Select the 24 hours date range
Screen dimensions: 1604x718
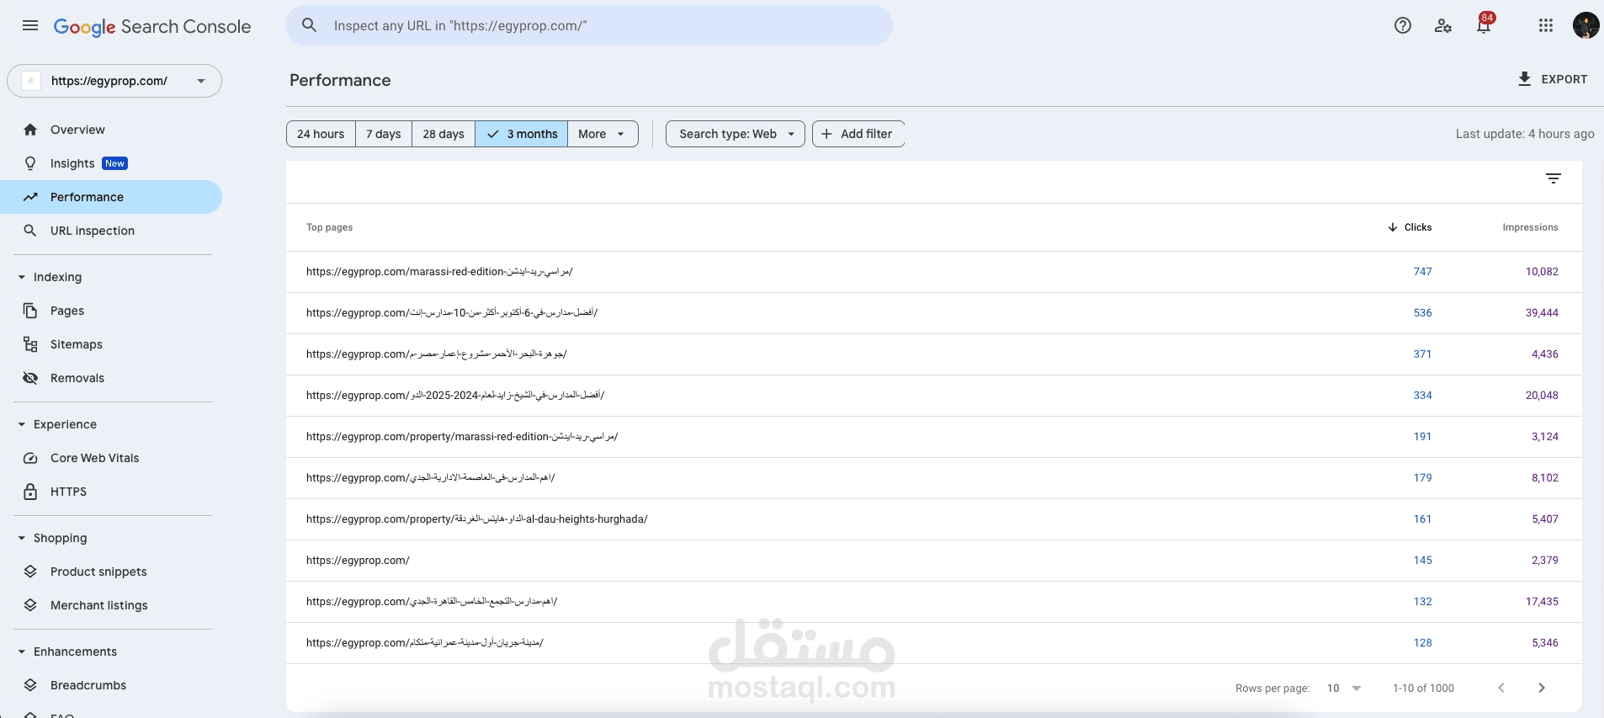[x=321, y=134]
